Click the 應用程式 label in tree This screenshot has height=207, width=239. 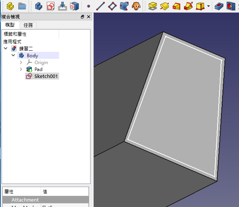(x=12, y=41)
